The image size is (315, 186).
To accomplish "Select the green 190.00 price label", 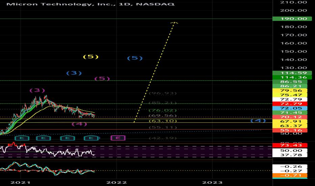I will point(292,19).
